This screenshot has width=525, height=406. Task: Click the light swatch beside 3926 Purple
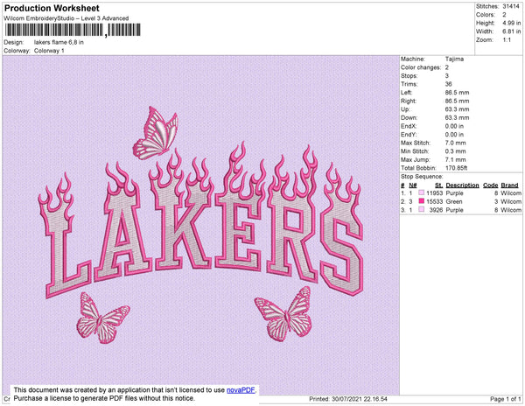422,209
